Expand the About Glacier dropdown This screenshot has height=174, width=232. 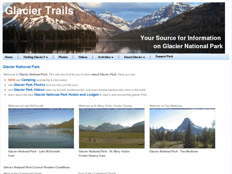coord(134,57)
